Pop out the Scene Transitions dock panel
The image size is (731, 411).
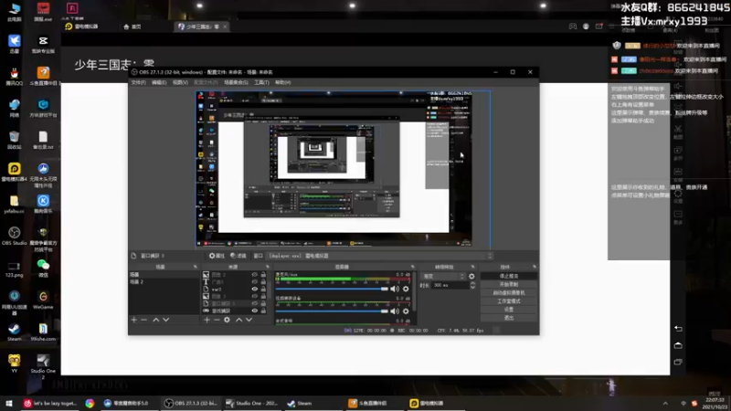(472, 267)
